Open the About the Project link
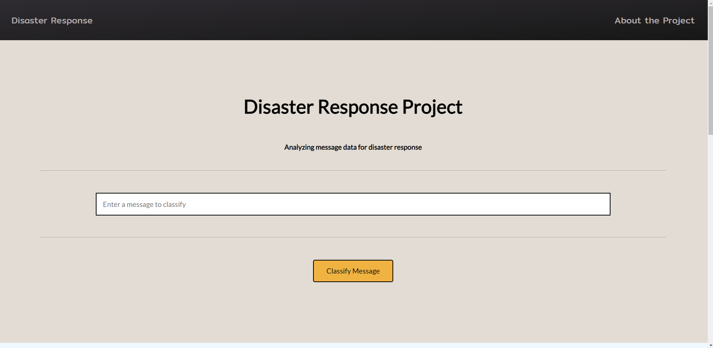 [x=654, y=20]
